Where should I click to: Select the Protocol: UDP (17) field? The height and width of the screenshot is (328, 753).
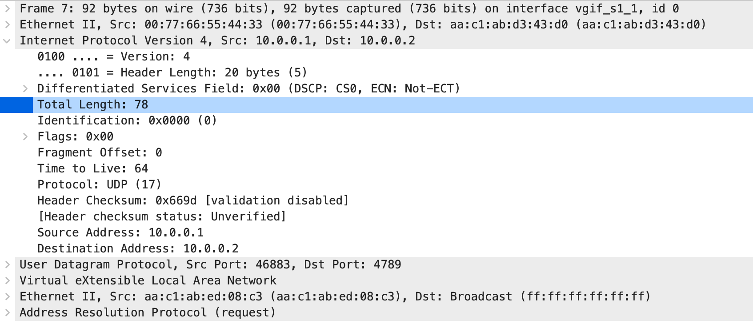click(393, 184)
